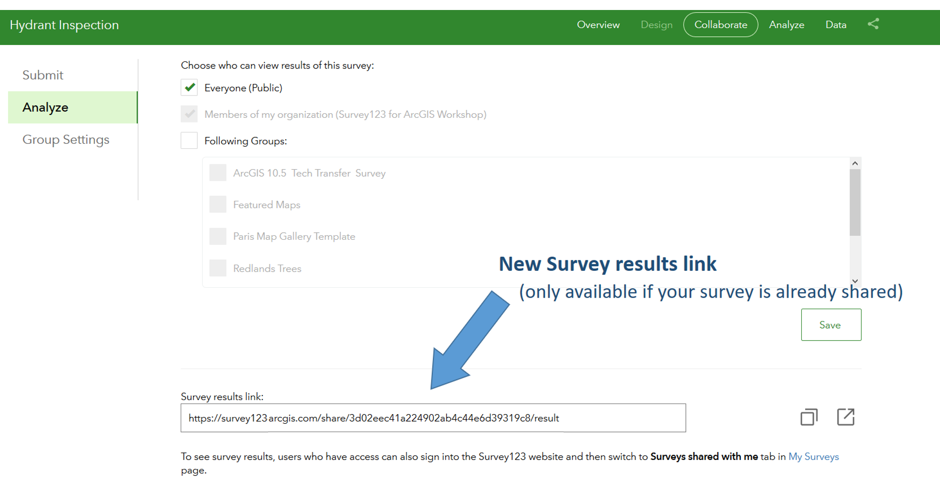Toggle Everyone (Public) checkbox
Viewport: 940px width, 486px height.
point(189,88)
